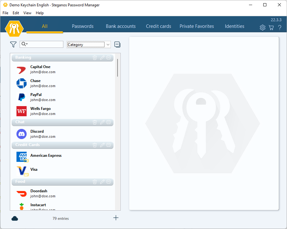Image resolution: width=287 pixels, height=229 pixels.
Task: Delete the Credit Cards category trash icon
Action: pyautogui.click(x=95, y=145)
